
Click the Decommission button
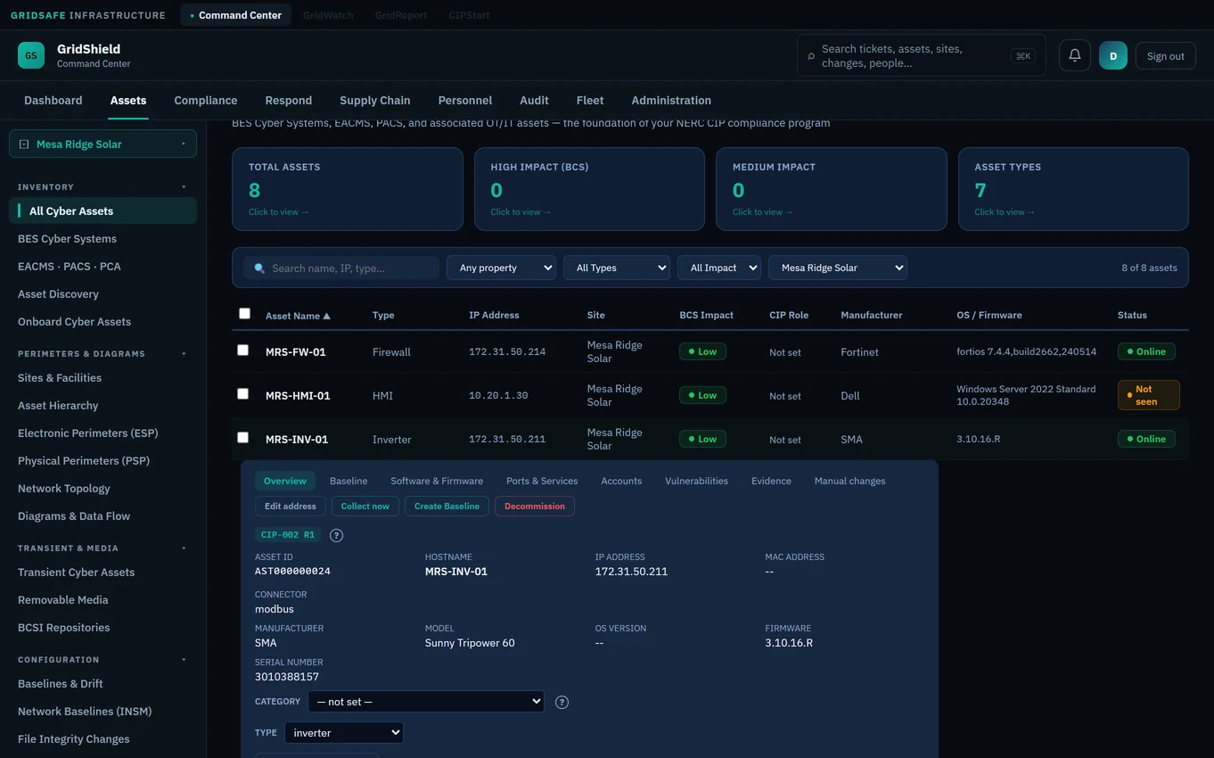[535, 507]
